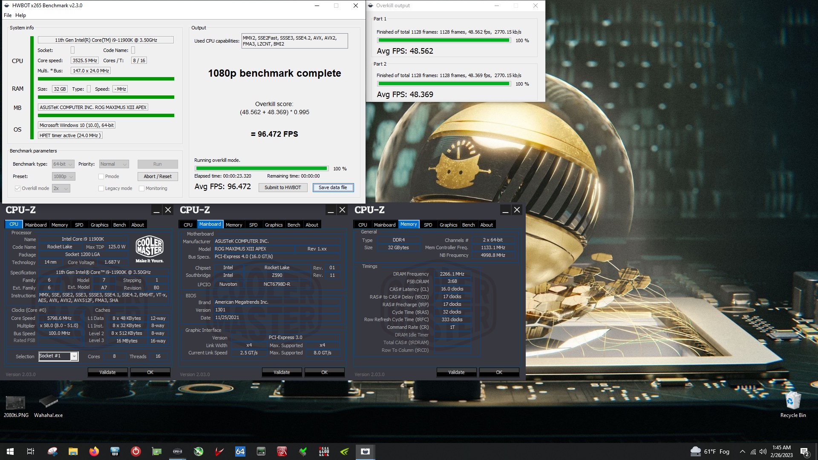818x460 pixels.
Task: Open the Wi-Fi network tray icon
Action: pyautogui.click(x=753, y=451)
